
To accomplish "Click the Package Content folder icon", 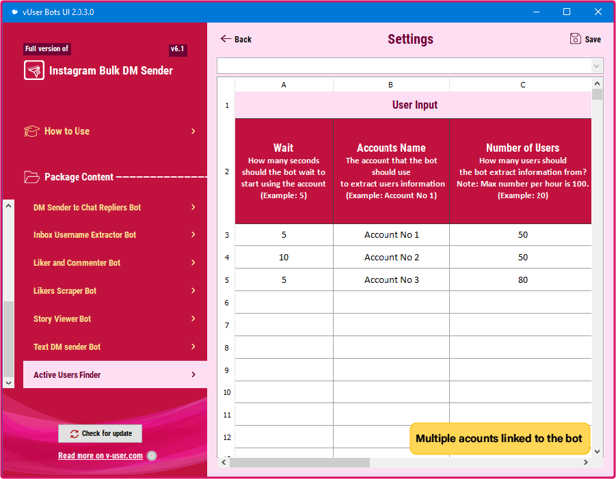I will click(x=31, y=177).
